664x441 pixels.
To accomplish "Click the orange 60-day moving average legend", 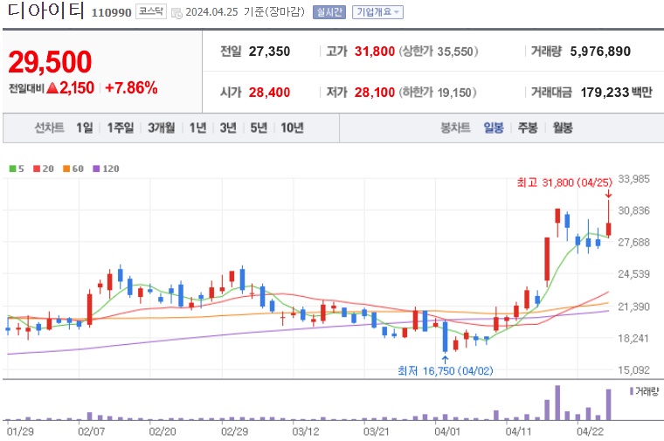I will 73,169.
